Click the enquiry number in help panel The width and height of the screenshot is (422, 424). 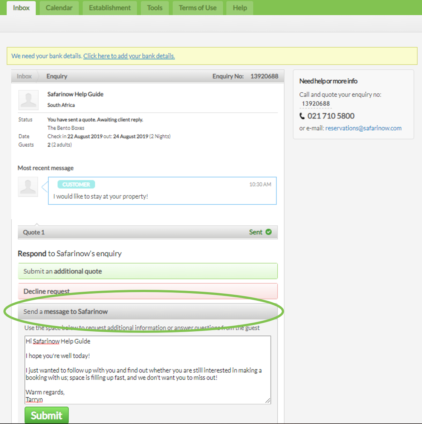pyautogui.click(x=316, y=104)
